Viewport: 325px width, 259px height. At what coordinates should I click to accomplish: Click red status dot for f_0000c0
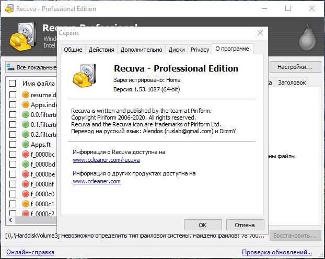coord(26,194)
